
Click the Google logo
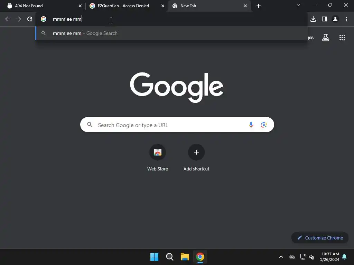coord(177,87)
